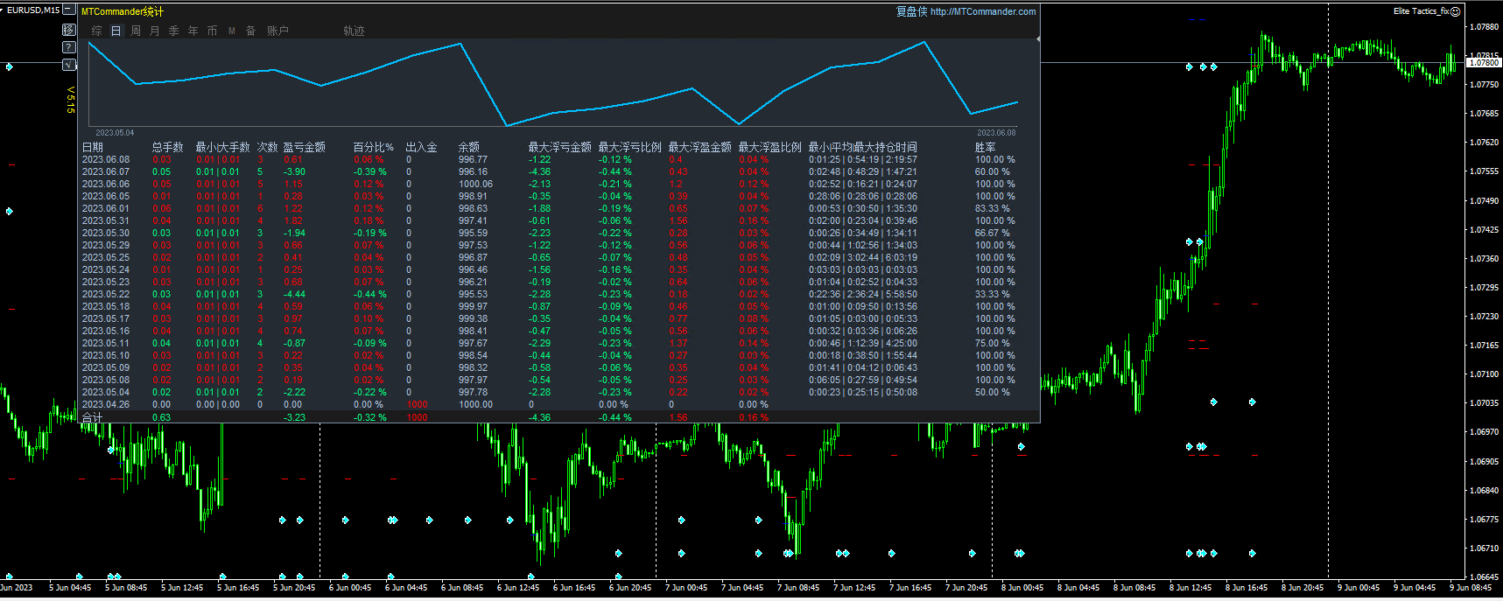Open the '币' currency tab
1503x601 pixels.
pyautogui.click(x=213, y=31)
